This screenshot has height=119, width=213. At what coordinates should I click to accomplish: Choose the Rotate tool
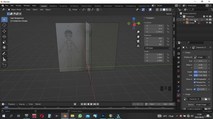coord(4,37)
